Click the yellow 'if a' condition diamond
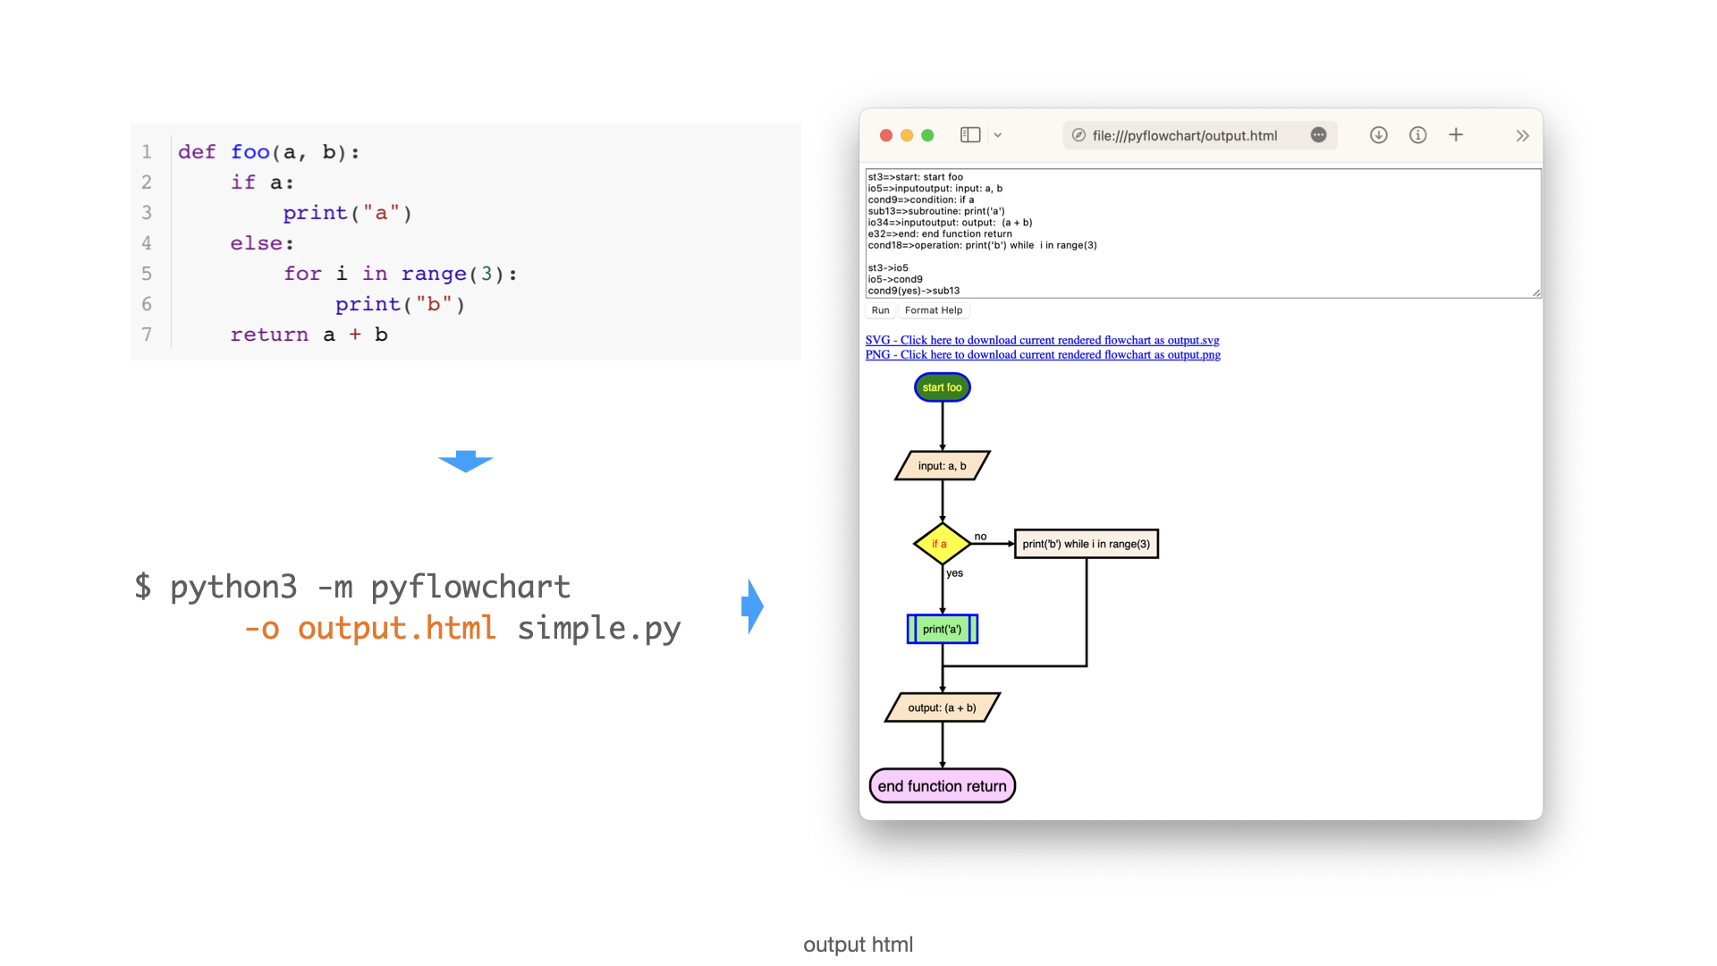 941,544
